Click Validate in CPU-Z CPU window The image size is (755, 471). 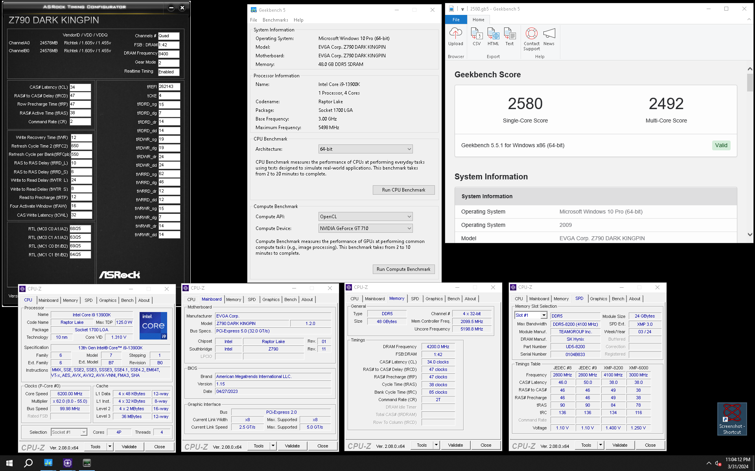pos(129,447)
